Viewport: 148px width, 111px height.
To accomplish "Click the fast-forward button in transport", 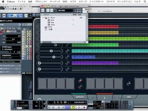I will coord(59,107).
